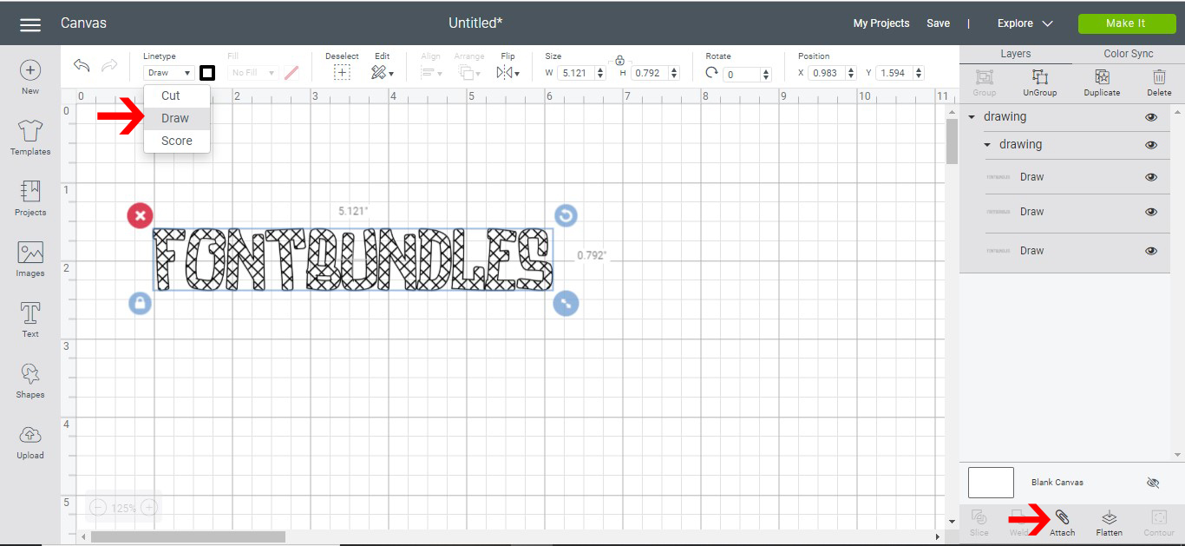Collapse the top drawing group

pyautogui.click(x=972, y=117)
